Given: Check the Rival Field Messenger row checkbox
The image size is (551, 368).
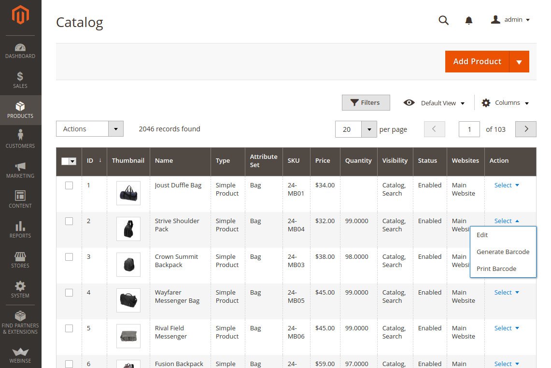Looking at the screenshot, I should click(69, 328).
